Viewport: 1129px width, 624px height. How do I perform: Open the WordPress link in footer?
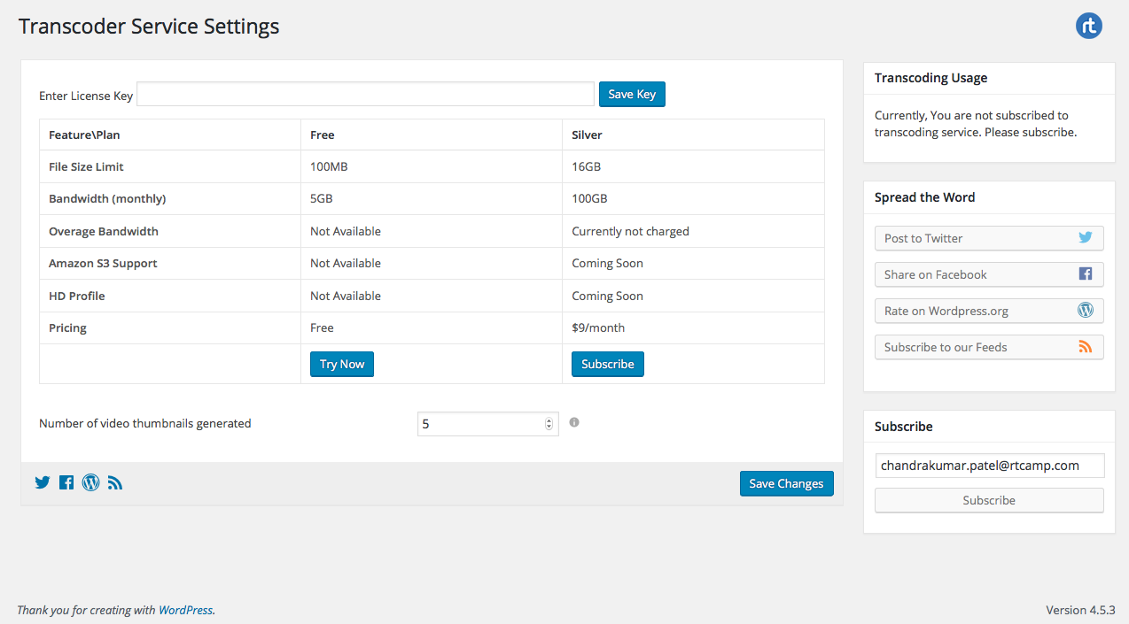point(185,610)
